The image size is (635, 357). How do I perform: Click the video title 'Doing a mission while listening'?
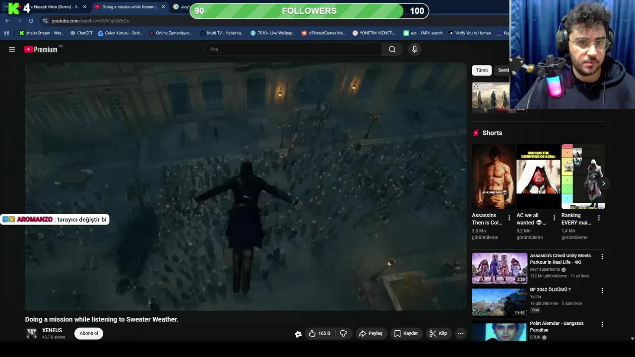click(102, 319)
